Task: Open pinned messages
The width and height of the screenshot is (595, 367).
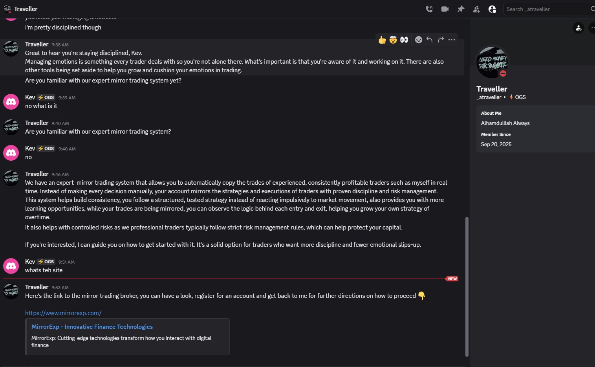Action: pyautogui.click(x=461, y=9)
